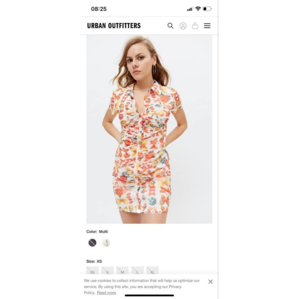This screenshot has height=299, width=299.
Task: Choose size M
Action: coord(123,270)
